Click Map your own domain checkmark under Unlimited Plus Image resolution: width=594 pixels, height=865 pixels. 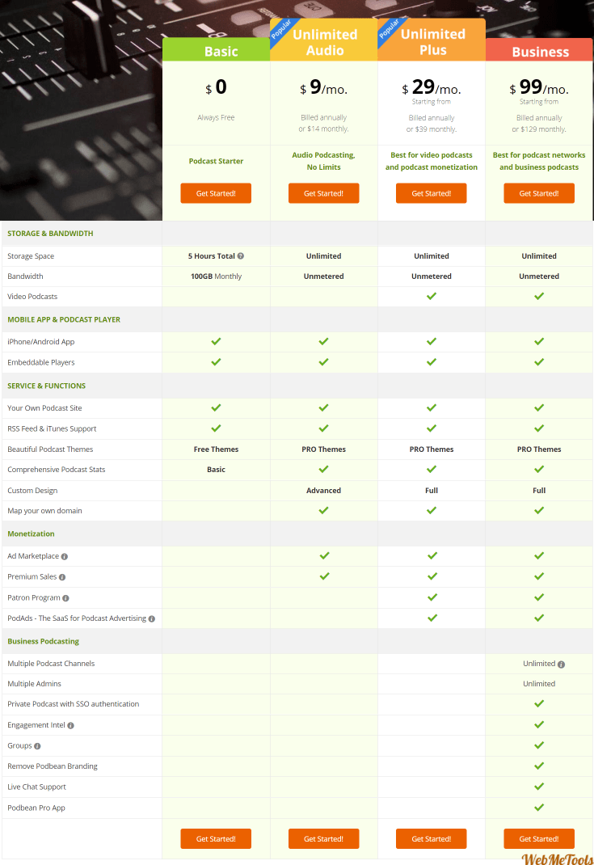(x=432, y=510)
